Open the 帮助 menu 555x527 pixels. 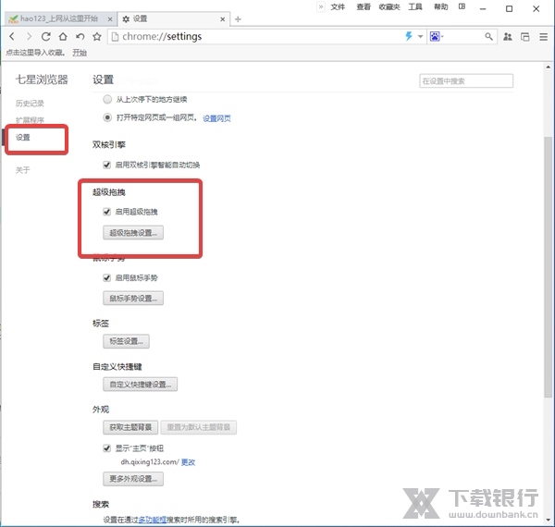(440, 6)
